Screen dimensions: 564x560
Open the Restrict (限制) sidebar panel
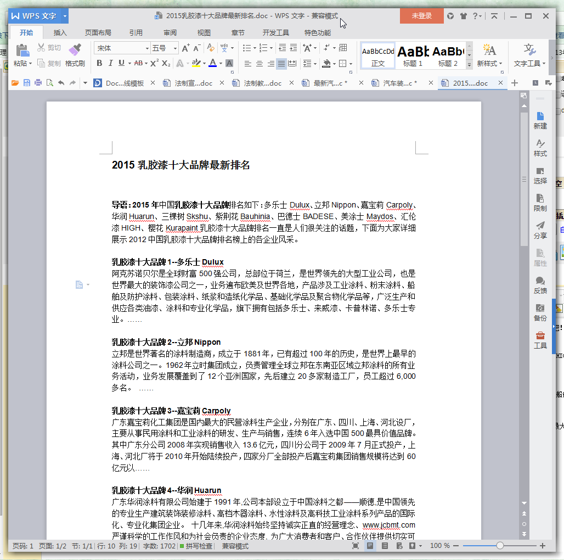point(540,203)
